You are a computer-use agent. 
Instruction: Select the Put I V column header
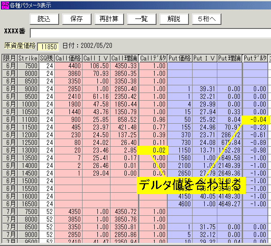(205, 58)
